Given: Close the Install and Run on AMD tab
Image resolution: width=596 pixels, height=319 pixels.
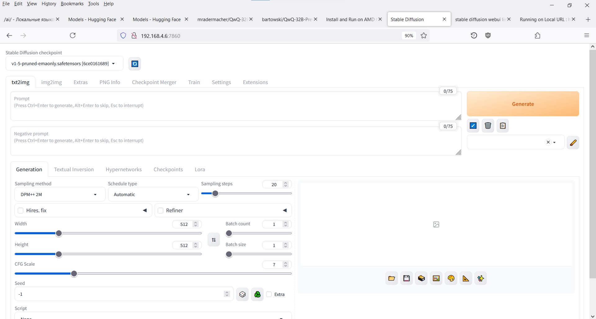Looking at the screenshot, I should (x=380, y=19).
